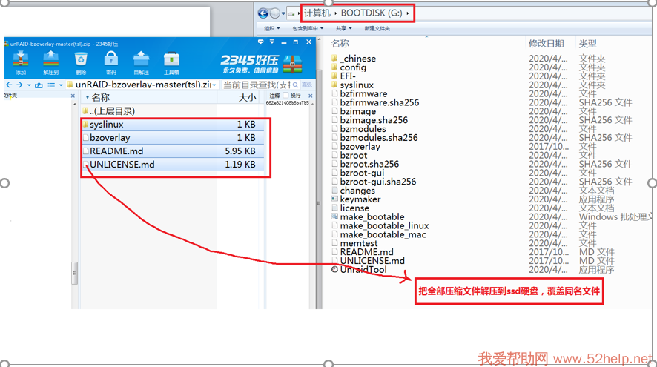
Task: Click the 自解压 (Self-extract) icon
Action: 141,62
